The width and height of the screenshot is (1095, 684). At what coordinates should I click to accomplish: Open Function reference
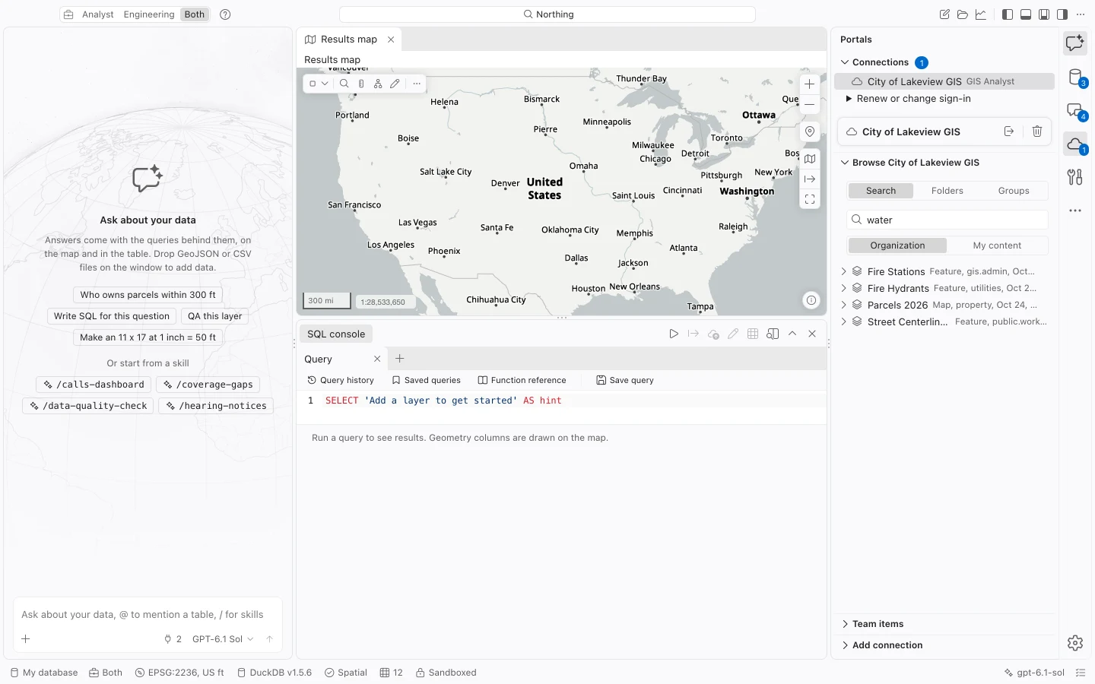coord(522,380)
